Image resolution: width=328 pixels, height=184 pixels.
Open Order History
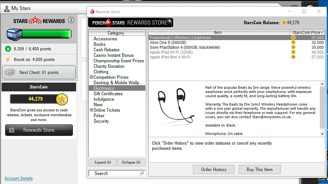point(213,169)
